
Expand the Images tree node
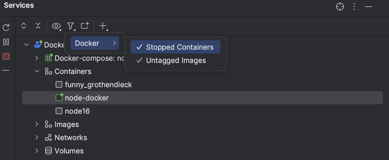point(37,124)
